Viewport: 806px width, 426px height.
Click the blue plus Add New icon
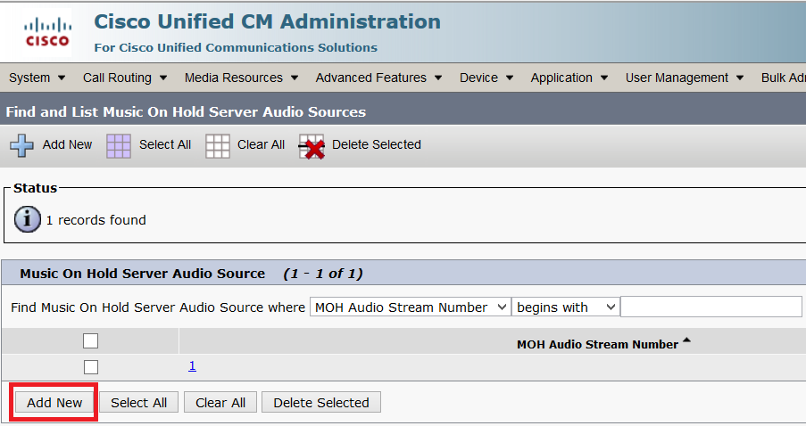(21, 145)
